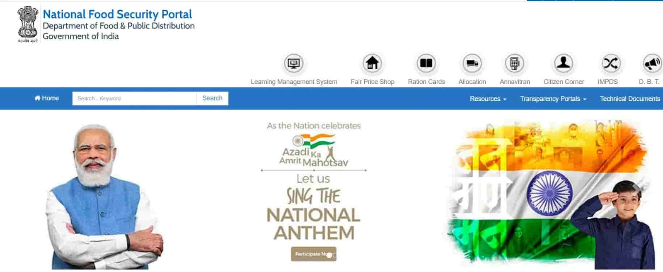The width and height of the screenshot is (663, 272).
Task: Click the Participate Now button
Action: click(x=314, y=254)
